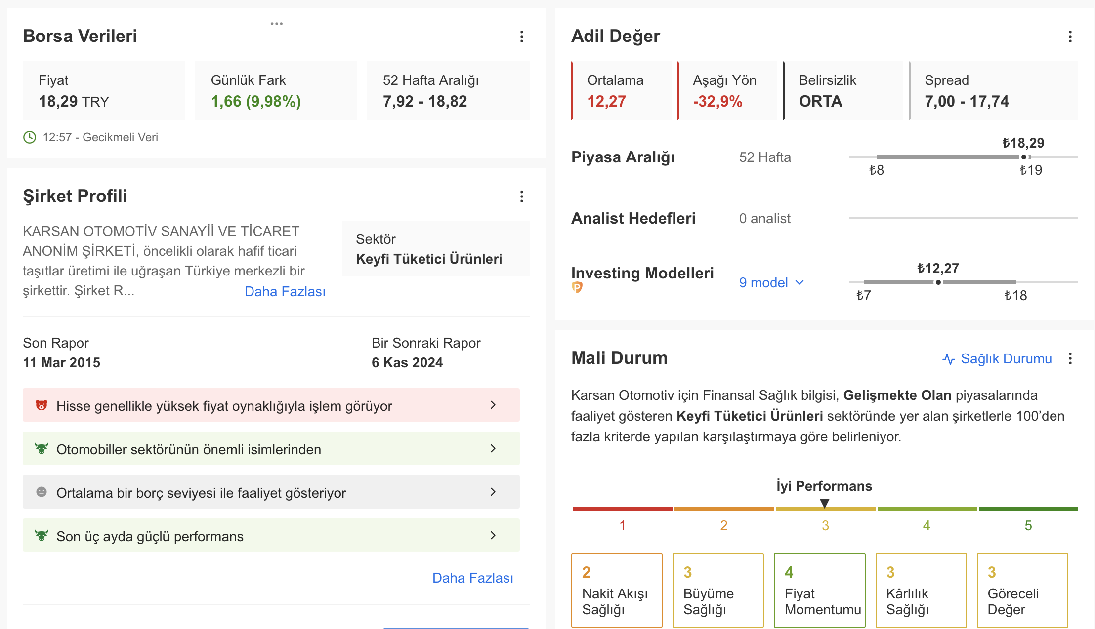The image size is (1095, 629).
Task: Open the Nakit Akışı Sağlığı score card
Action: pos(617,590)
